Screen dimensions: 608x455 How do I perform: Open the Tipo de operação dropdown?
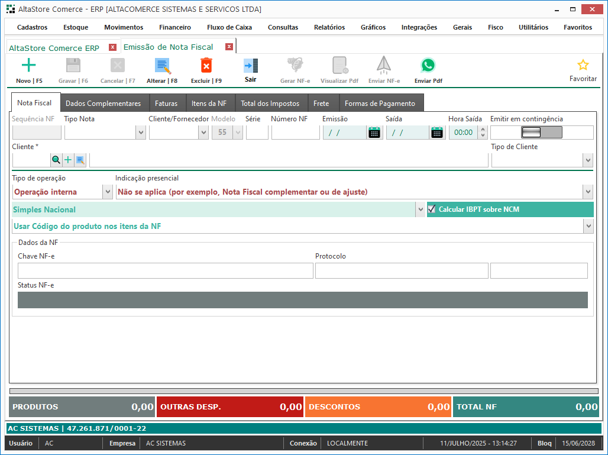tap(108, 192)
